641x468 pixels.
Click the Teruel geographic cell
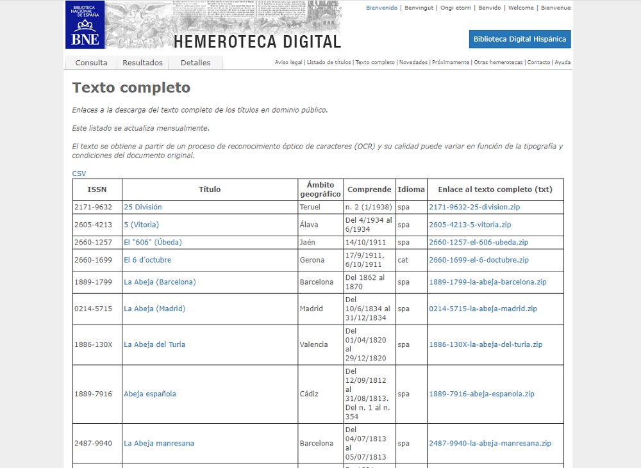click(320, 207)
